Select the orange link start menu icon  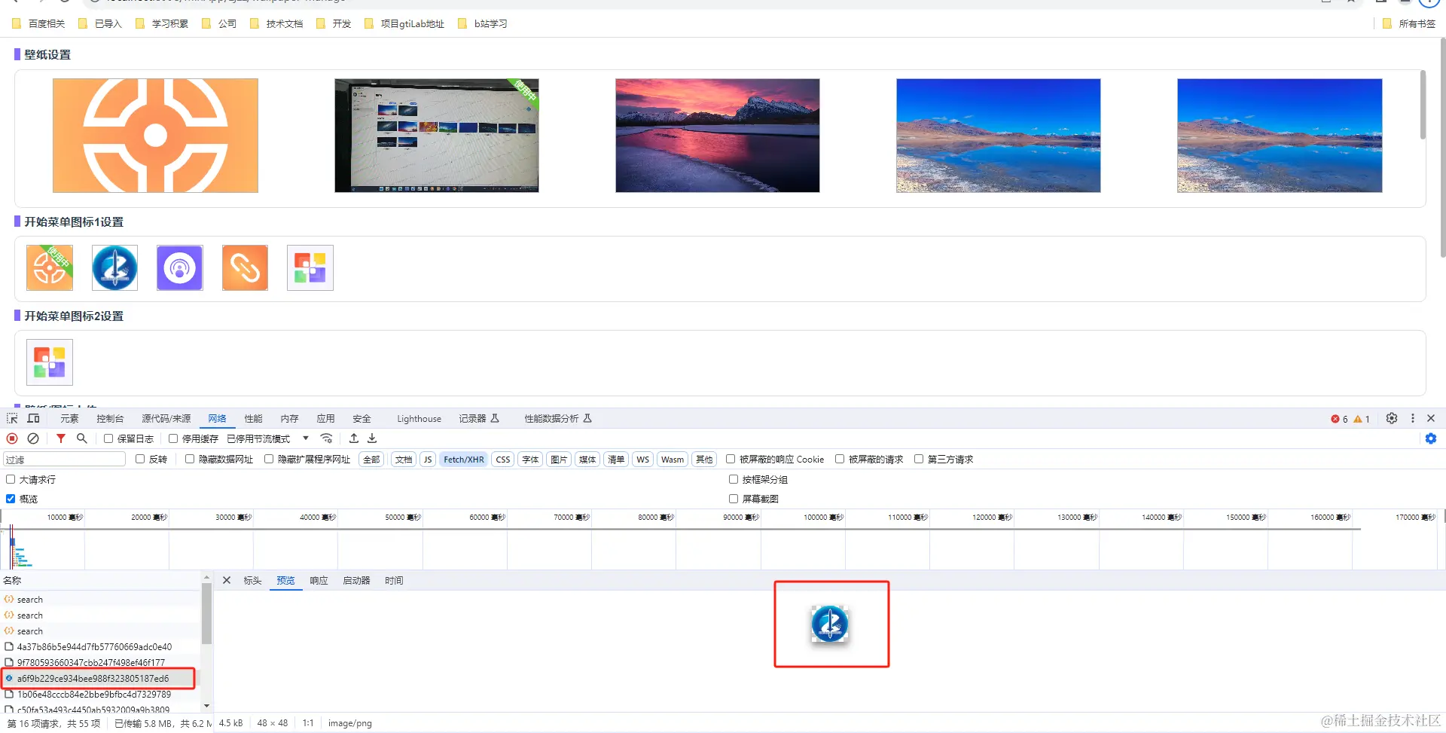[x=245, y=267]
